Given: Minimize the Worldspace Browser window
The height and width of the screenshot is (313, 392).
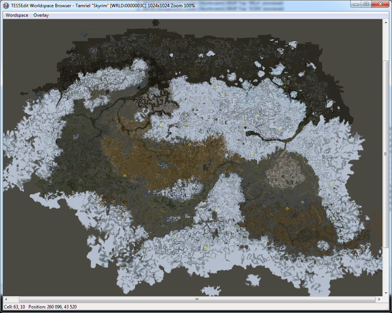Looking at the screenshot, I should 356,4.
